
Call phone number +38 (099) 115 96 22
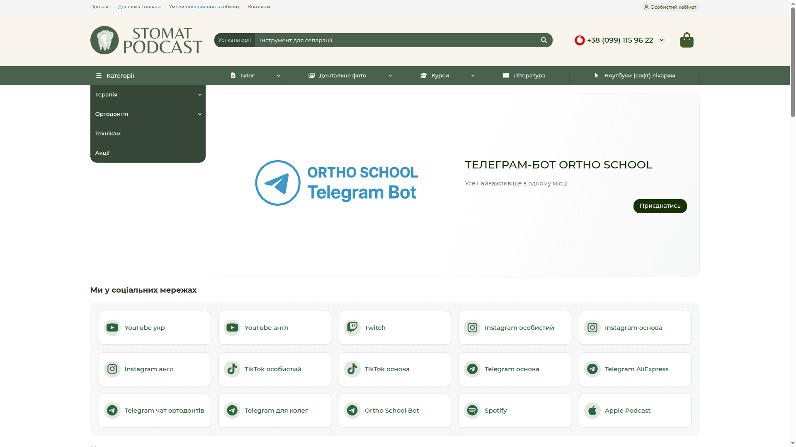(x=620, y=40)
